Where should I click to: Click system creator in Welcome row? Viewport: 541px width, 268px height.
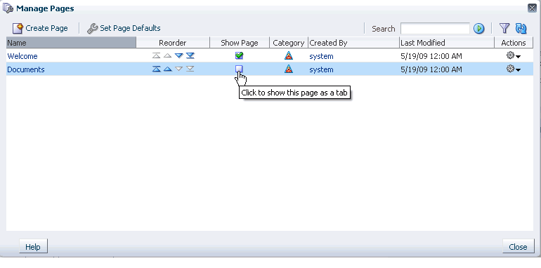point(321,56)
